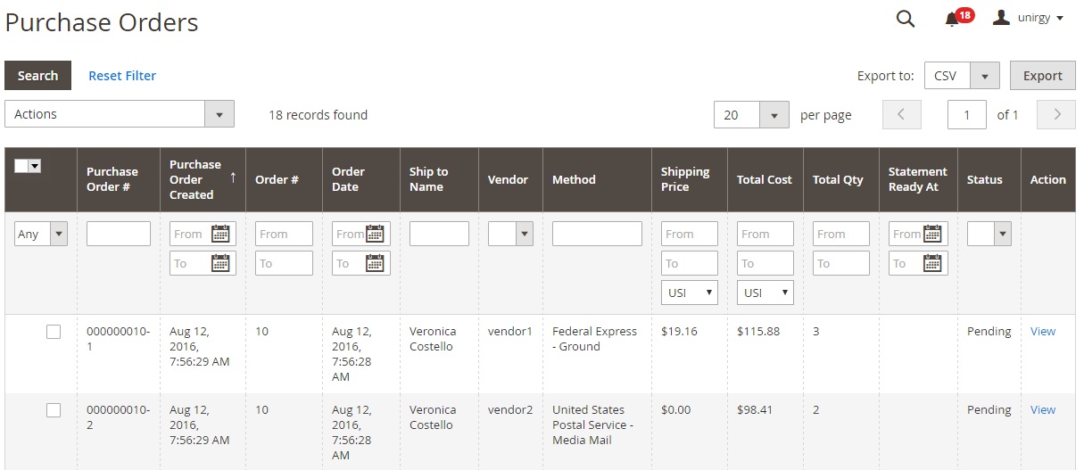This screenshot has width=1084, height=470.
Task: Open calendar for Purchase Order Created To
Action: click(220, 263)
